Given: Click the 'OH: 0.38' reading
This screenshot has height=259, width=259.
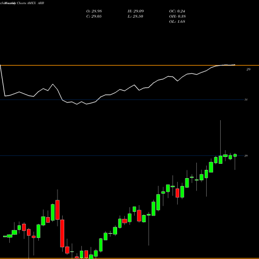Looking at the screenshot, I should coord(177,16).
